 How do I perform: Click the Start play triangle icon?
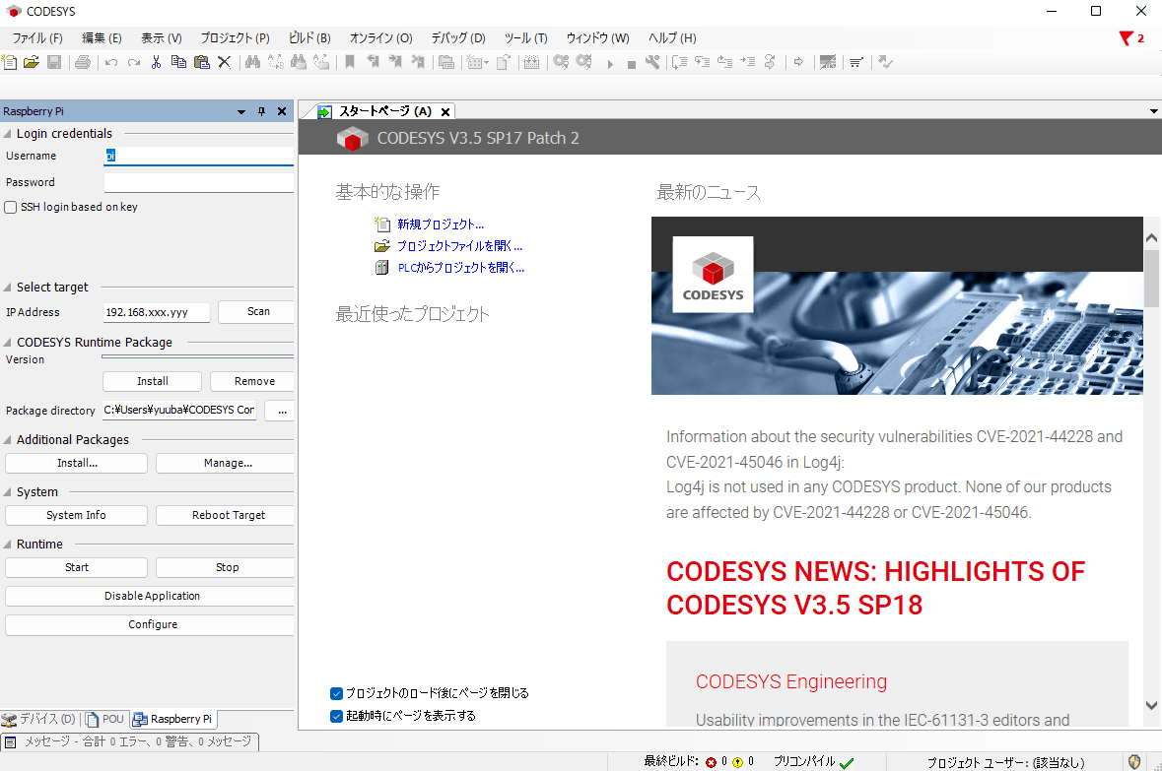[610, 64]
